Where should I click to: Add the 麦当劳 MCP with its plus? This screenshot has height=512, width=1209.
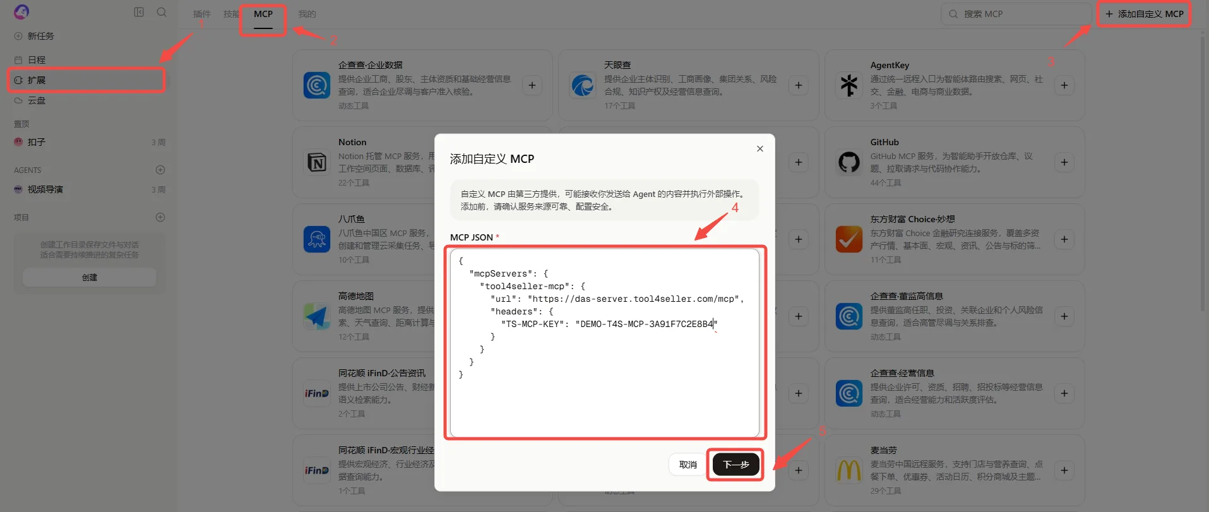click(1064, 470)
